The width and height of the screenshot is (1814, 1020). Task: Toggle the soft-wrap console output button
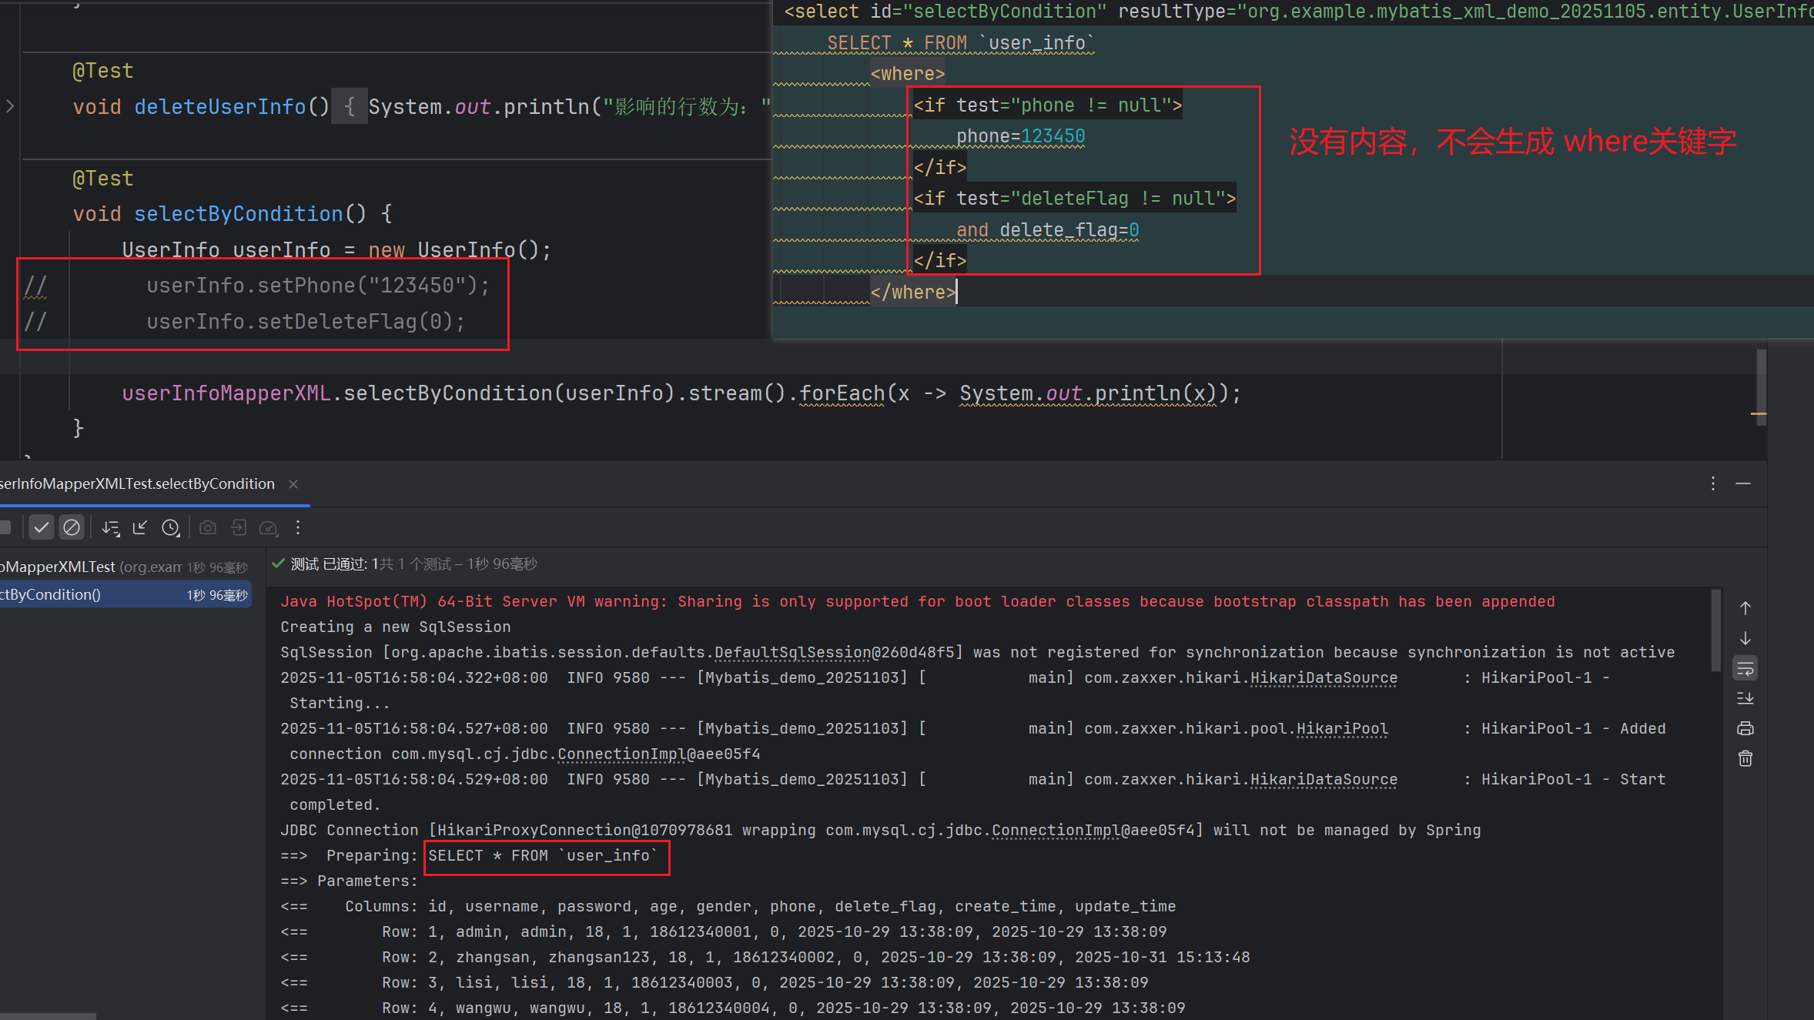point(1745,669)
